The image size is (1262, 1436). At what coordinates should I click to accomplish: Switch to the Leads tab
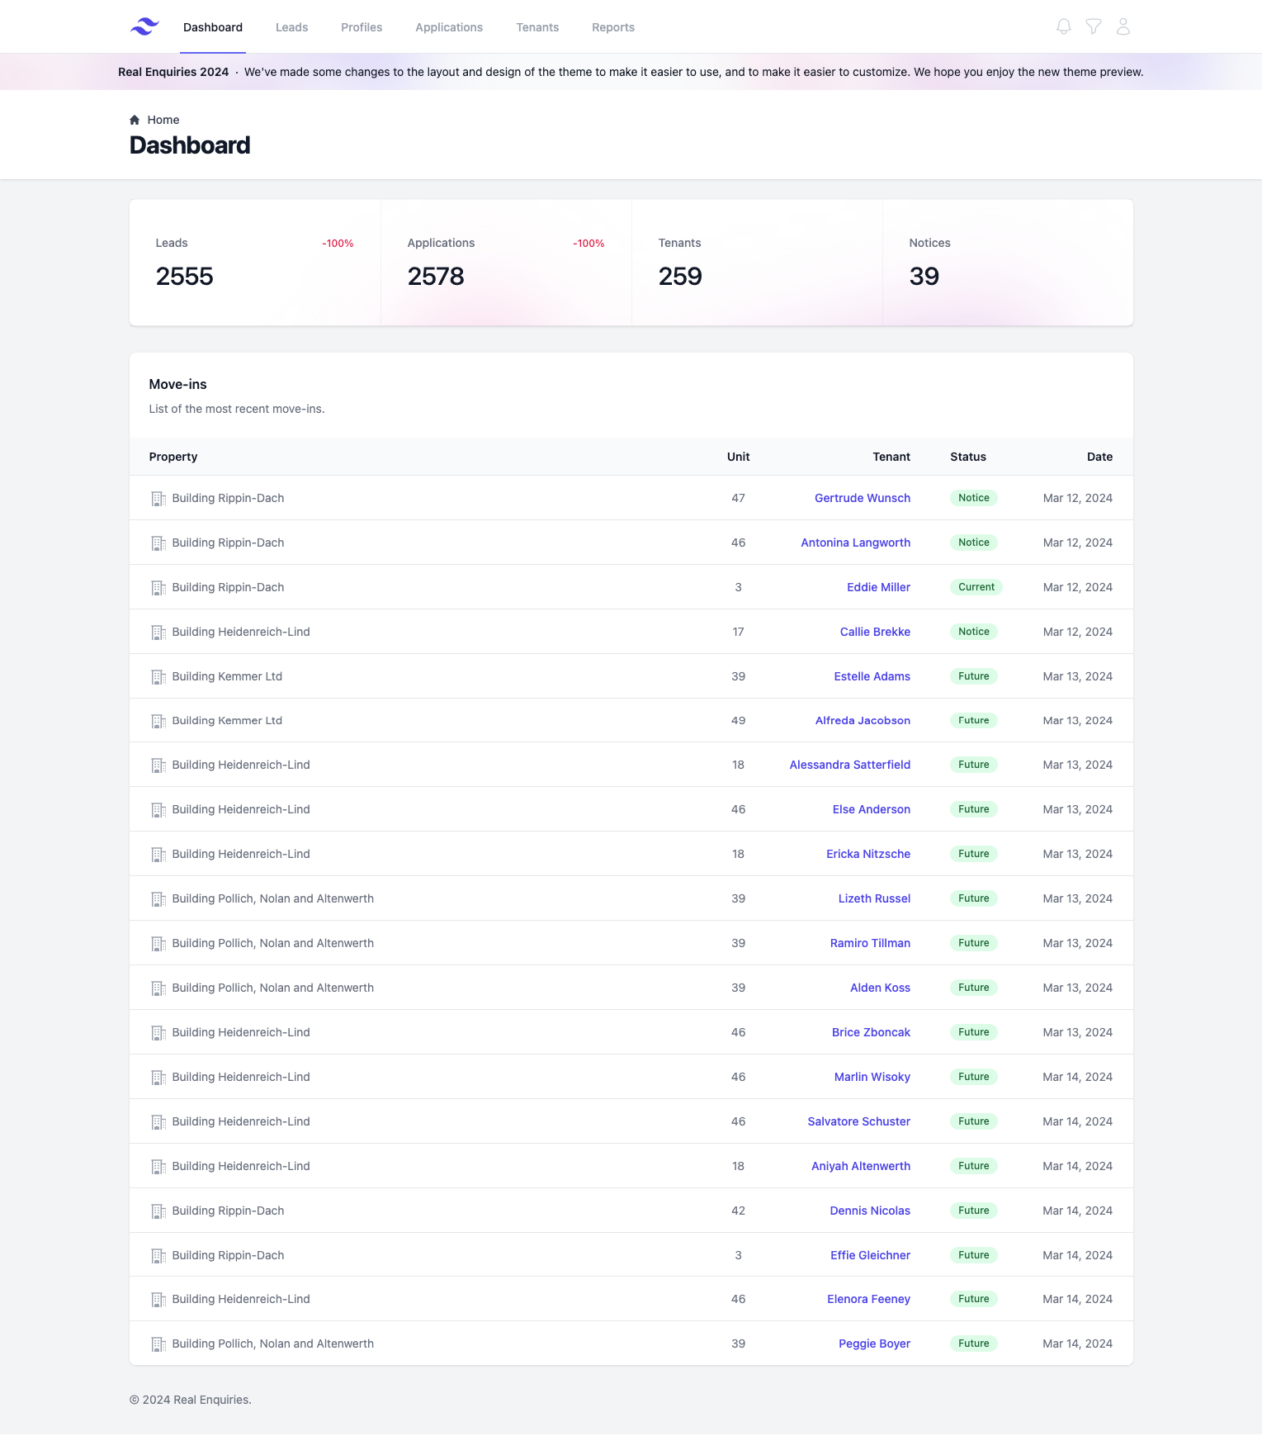click(291, 27)
